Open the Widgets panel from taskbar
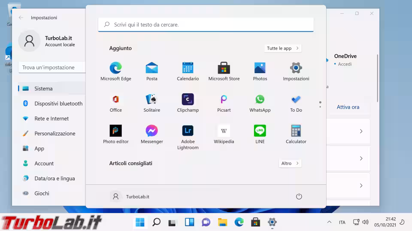Image resolution: width=412 pixels, height=231 pixels. pos(189,222)
